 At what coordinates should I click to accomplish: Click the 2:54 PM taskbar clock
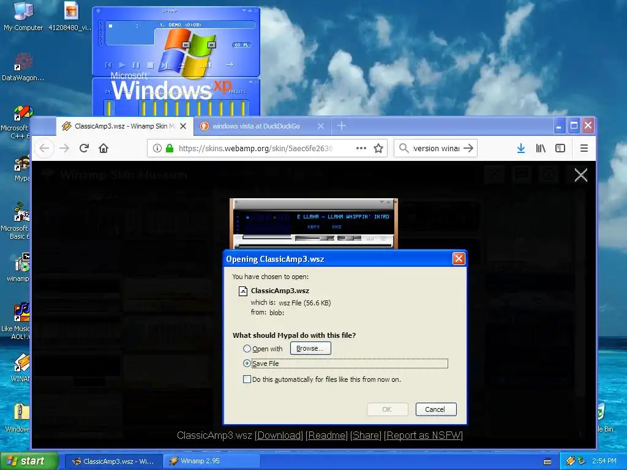pos(604,461)
